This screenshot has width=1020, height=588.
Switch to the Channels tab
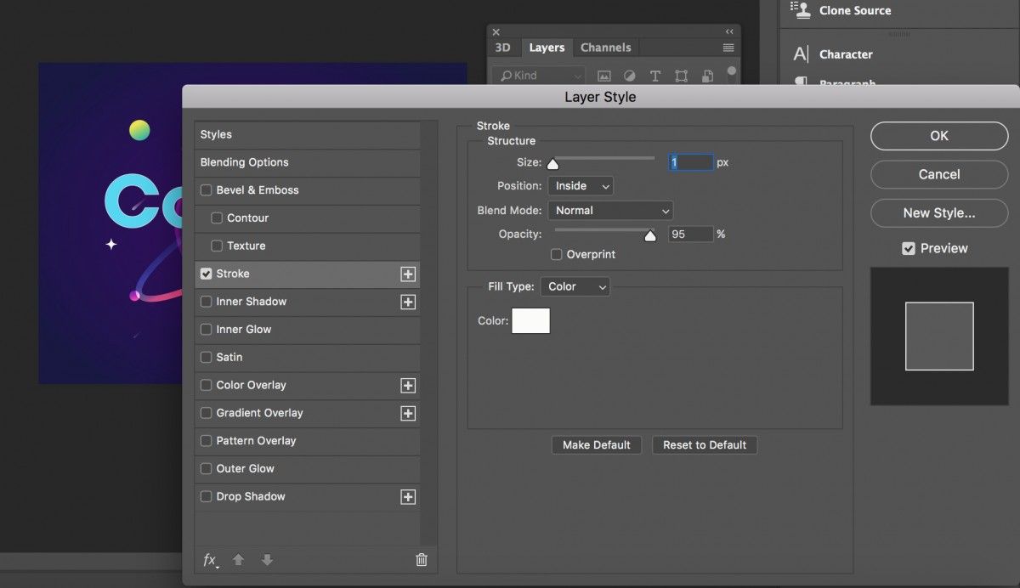[x=605, y=48]
